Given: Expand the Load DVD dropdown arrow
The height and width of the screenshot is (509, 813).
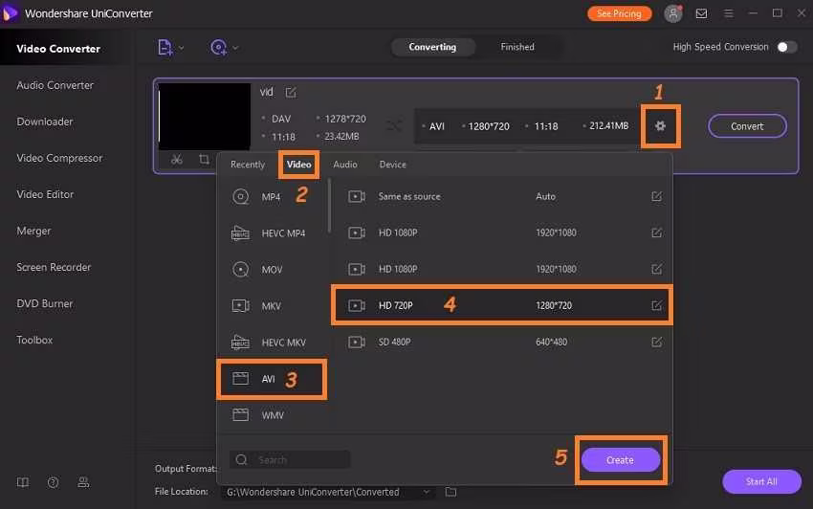Looking at the screenshot, I should tap(235, 48).
